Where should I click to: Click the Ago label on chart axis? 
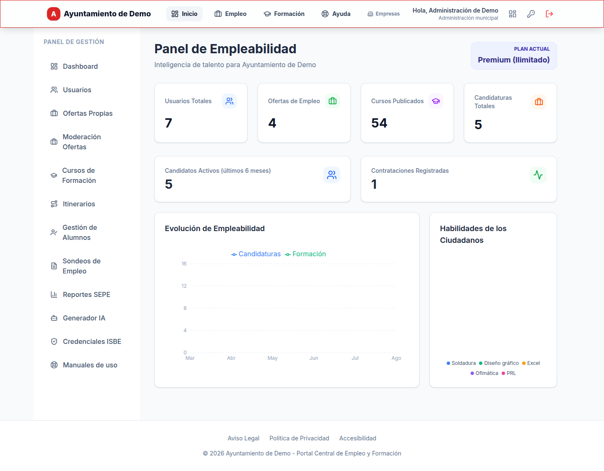pos(396,358)
